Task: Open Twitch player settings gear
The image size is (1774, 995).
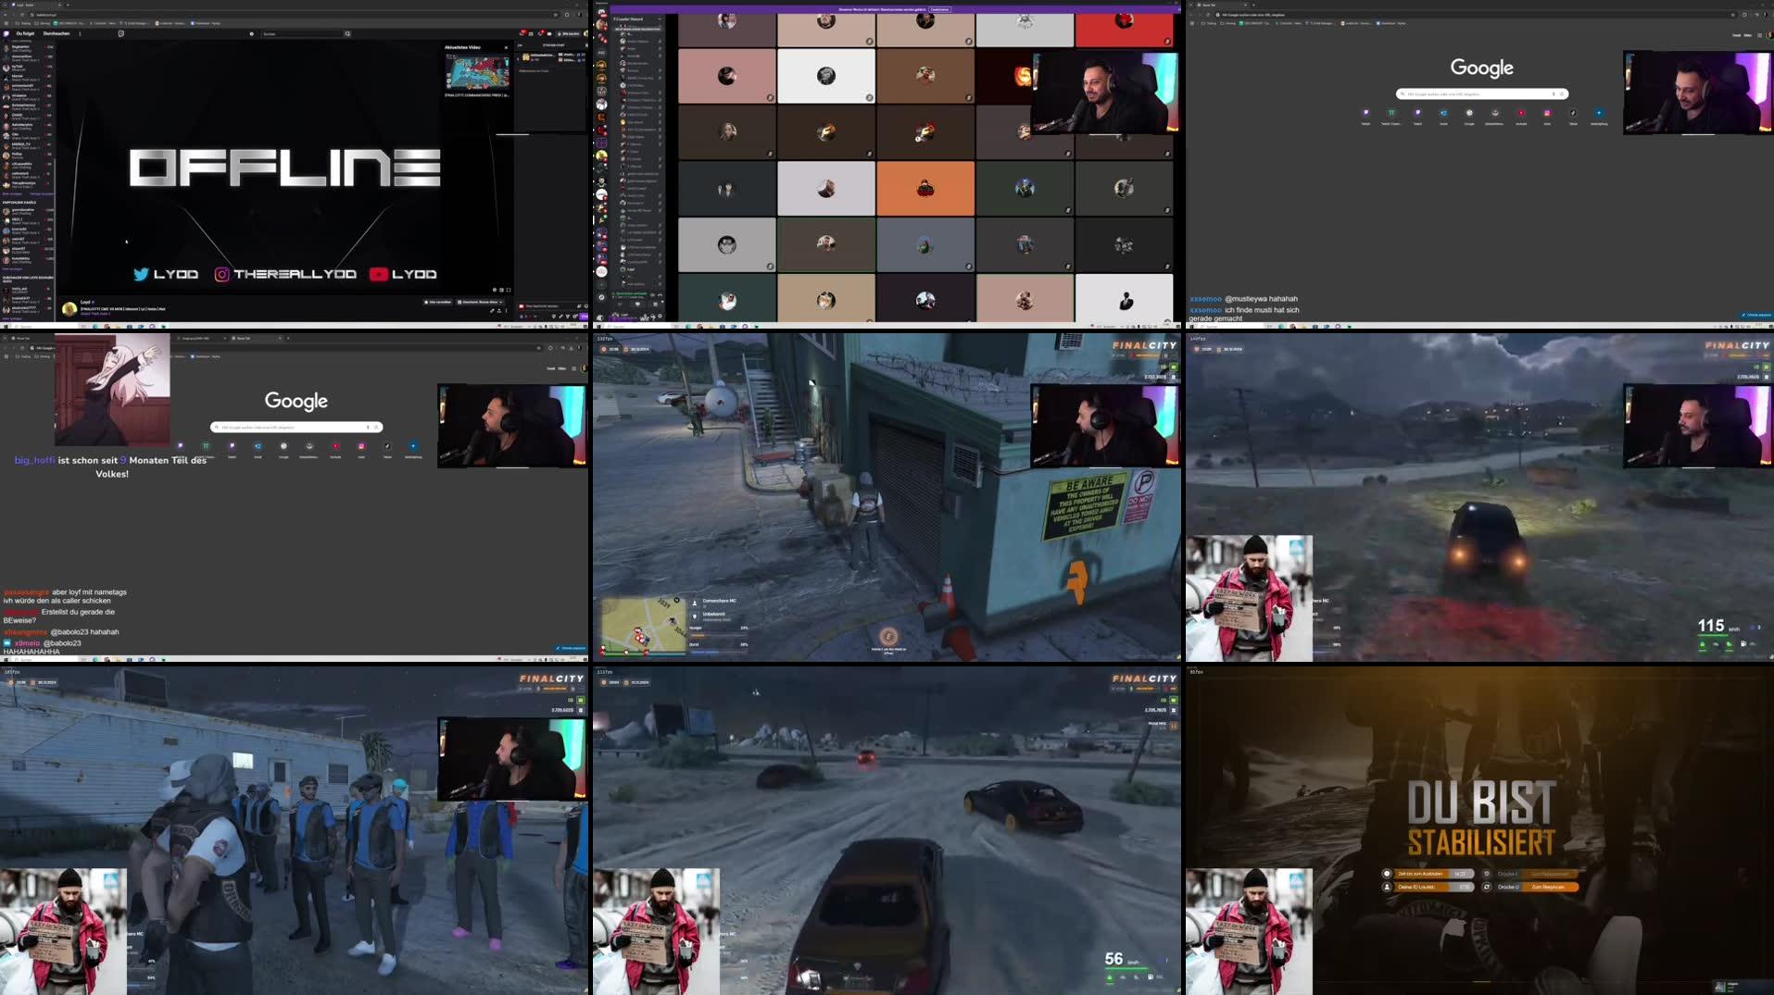Action: click(x=495, y=290)
